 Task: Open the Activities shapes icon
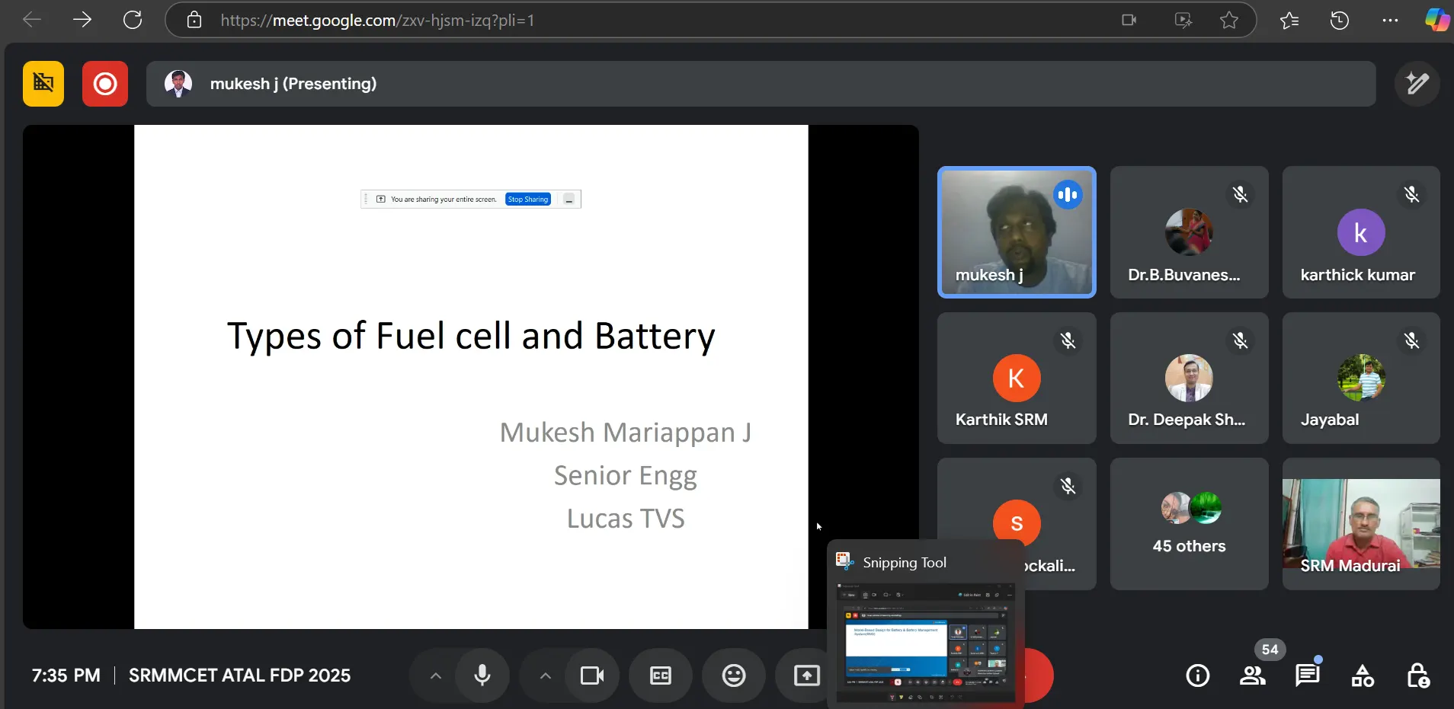coord(1362,675)
